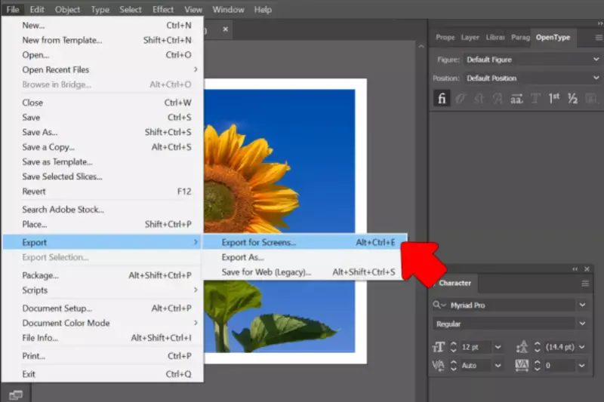
Task: Select Exit in the File menu
Action: (103, 374)
